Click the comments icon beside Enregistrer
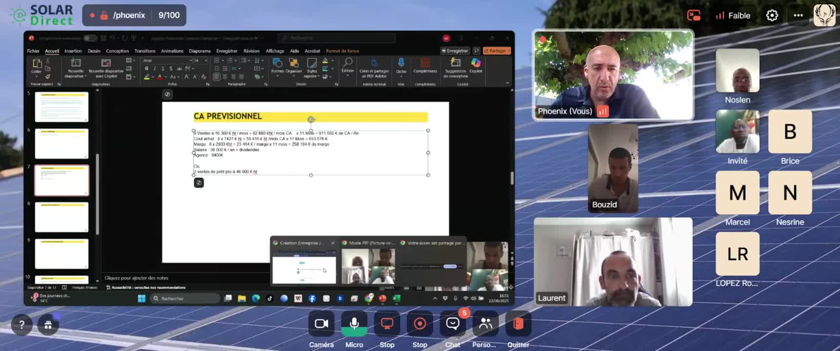Viewport: 840px width, 351px height. pos(476,51)
